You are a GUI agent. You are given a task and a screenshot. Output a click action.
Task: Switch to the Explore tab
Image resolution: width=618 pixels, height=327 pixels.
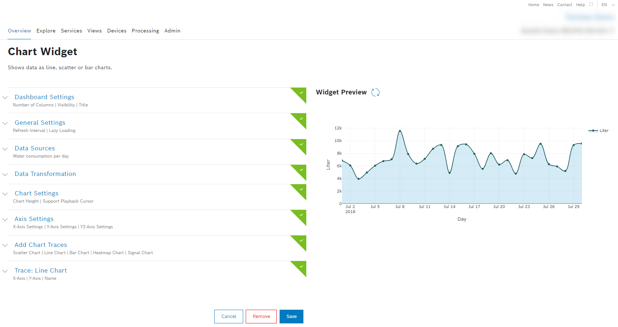click(46, 31)
